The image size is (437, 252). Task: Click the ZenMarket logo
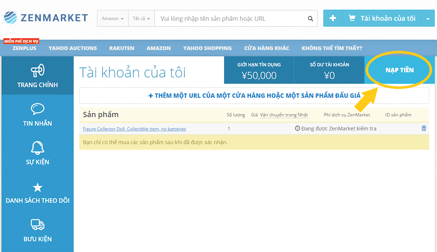[46, 18]
